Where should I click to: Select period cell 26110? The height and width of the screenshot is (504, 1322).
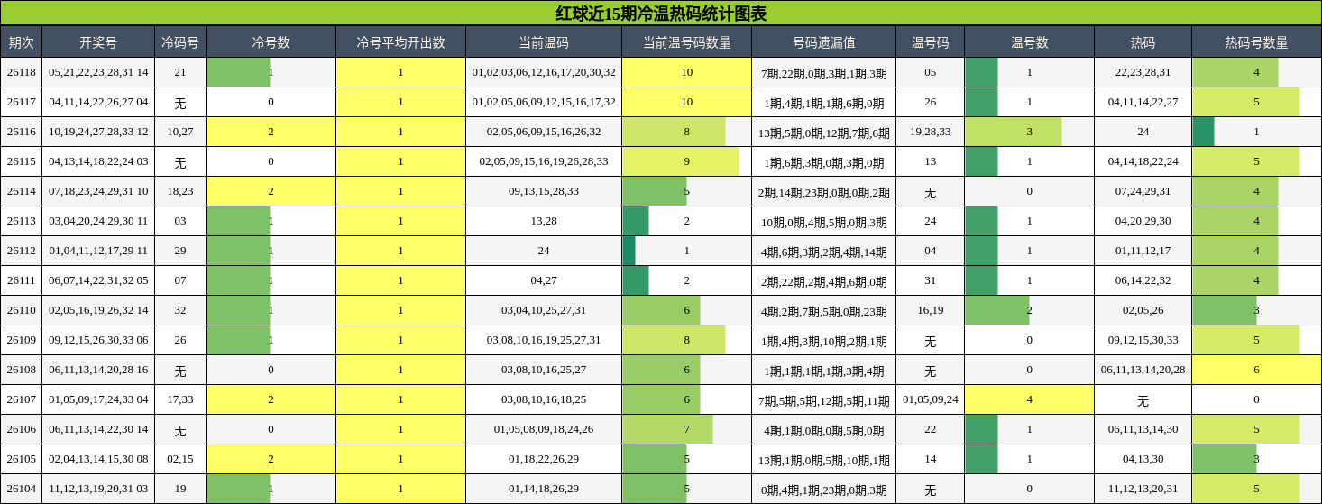click(21, 310)
